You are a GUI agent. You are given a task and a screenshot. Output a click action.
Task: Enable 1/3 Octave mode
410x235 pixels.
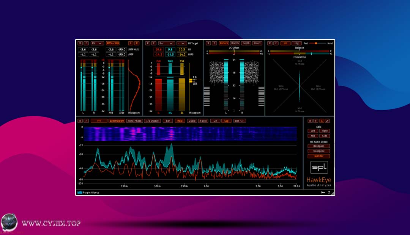(153, 121)
